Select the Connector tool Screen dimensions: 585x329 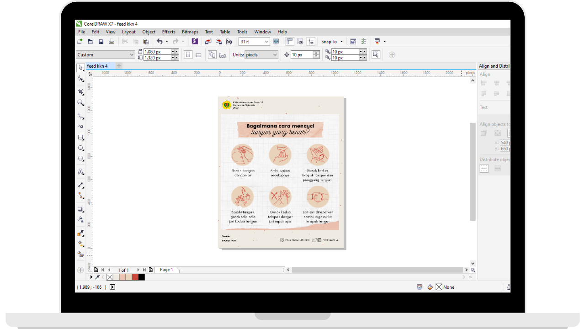80,196
